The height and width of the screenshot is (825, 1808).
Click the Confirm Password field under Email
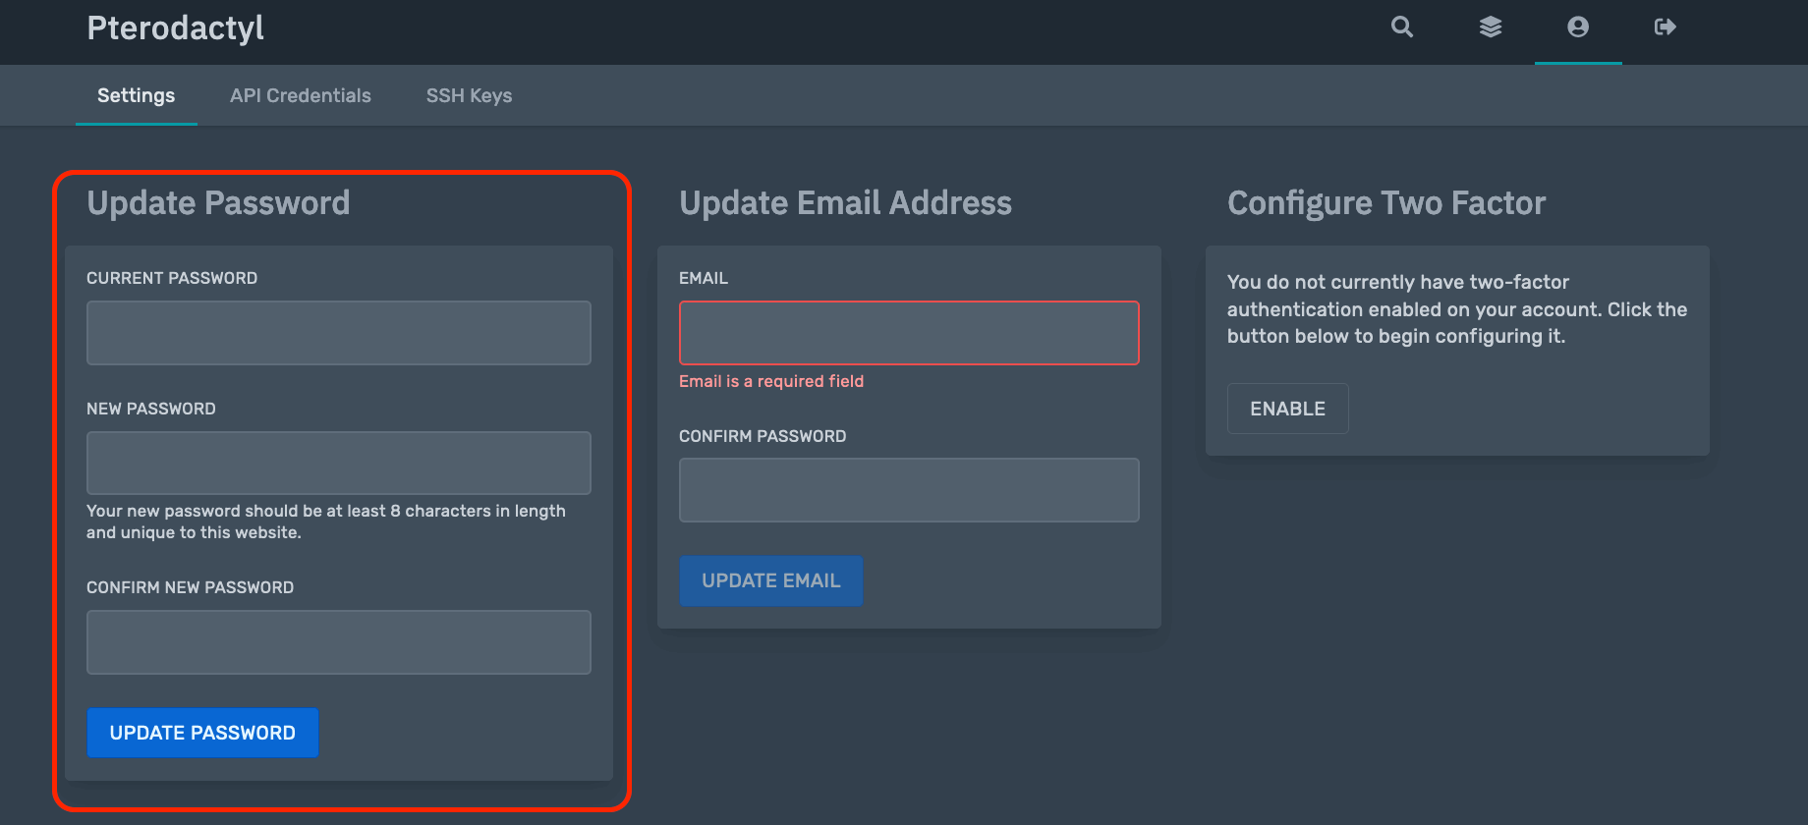[909, 490]
